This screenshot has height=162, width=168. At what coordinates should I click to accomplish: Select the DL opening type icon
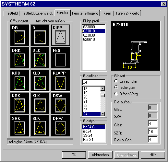(x=40, y=35)
